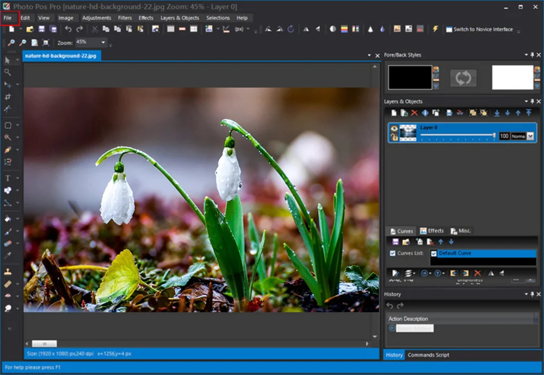The height and width of the screenshot is (375, 544).
Task: Click the lightning bolt quick-fix icon
Action: [x=435, y=29]
